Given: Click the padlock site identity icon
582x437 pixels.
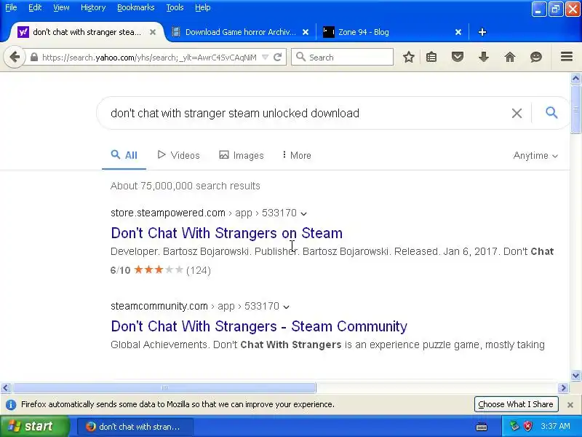Looking at the screenshot, I should click(34, 58).
